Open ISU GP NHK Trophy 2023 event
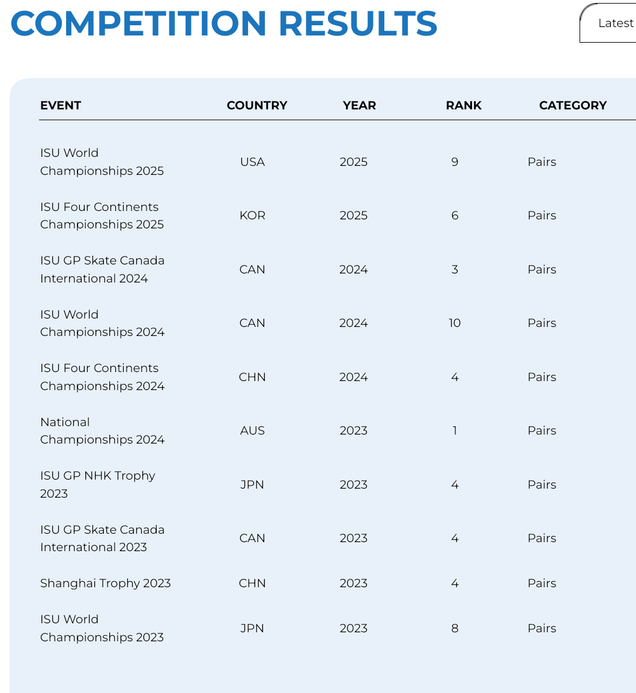The height and width of the screenshot is (693, 636). pyautogui.click(x=97, y=484)
